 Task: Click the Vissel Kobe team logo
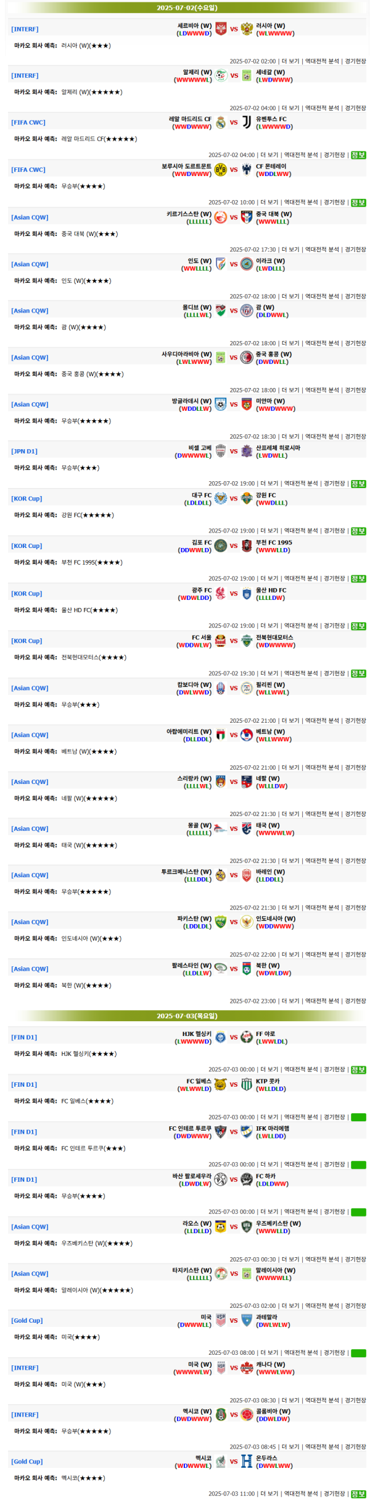pyautogui.click(x=221, y=451)
